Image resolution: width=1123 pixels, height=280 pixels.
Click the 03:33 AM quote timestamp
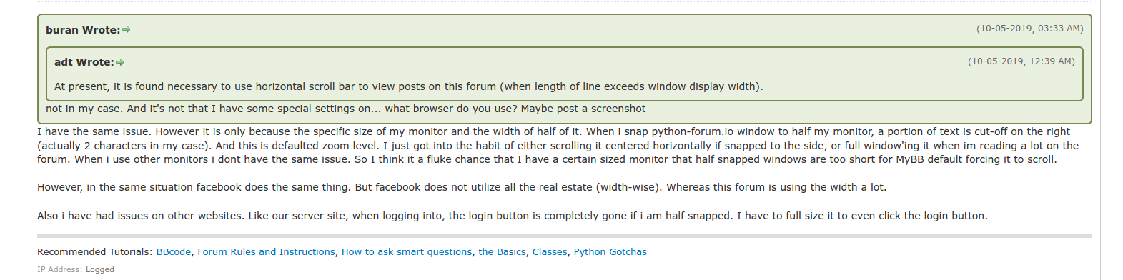pos(1030,29)
